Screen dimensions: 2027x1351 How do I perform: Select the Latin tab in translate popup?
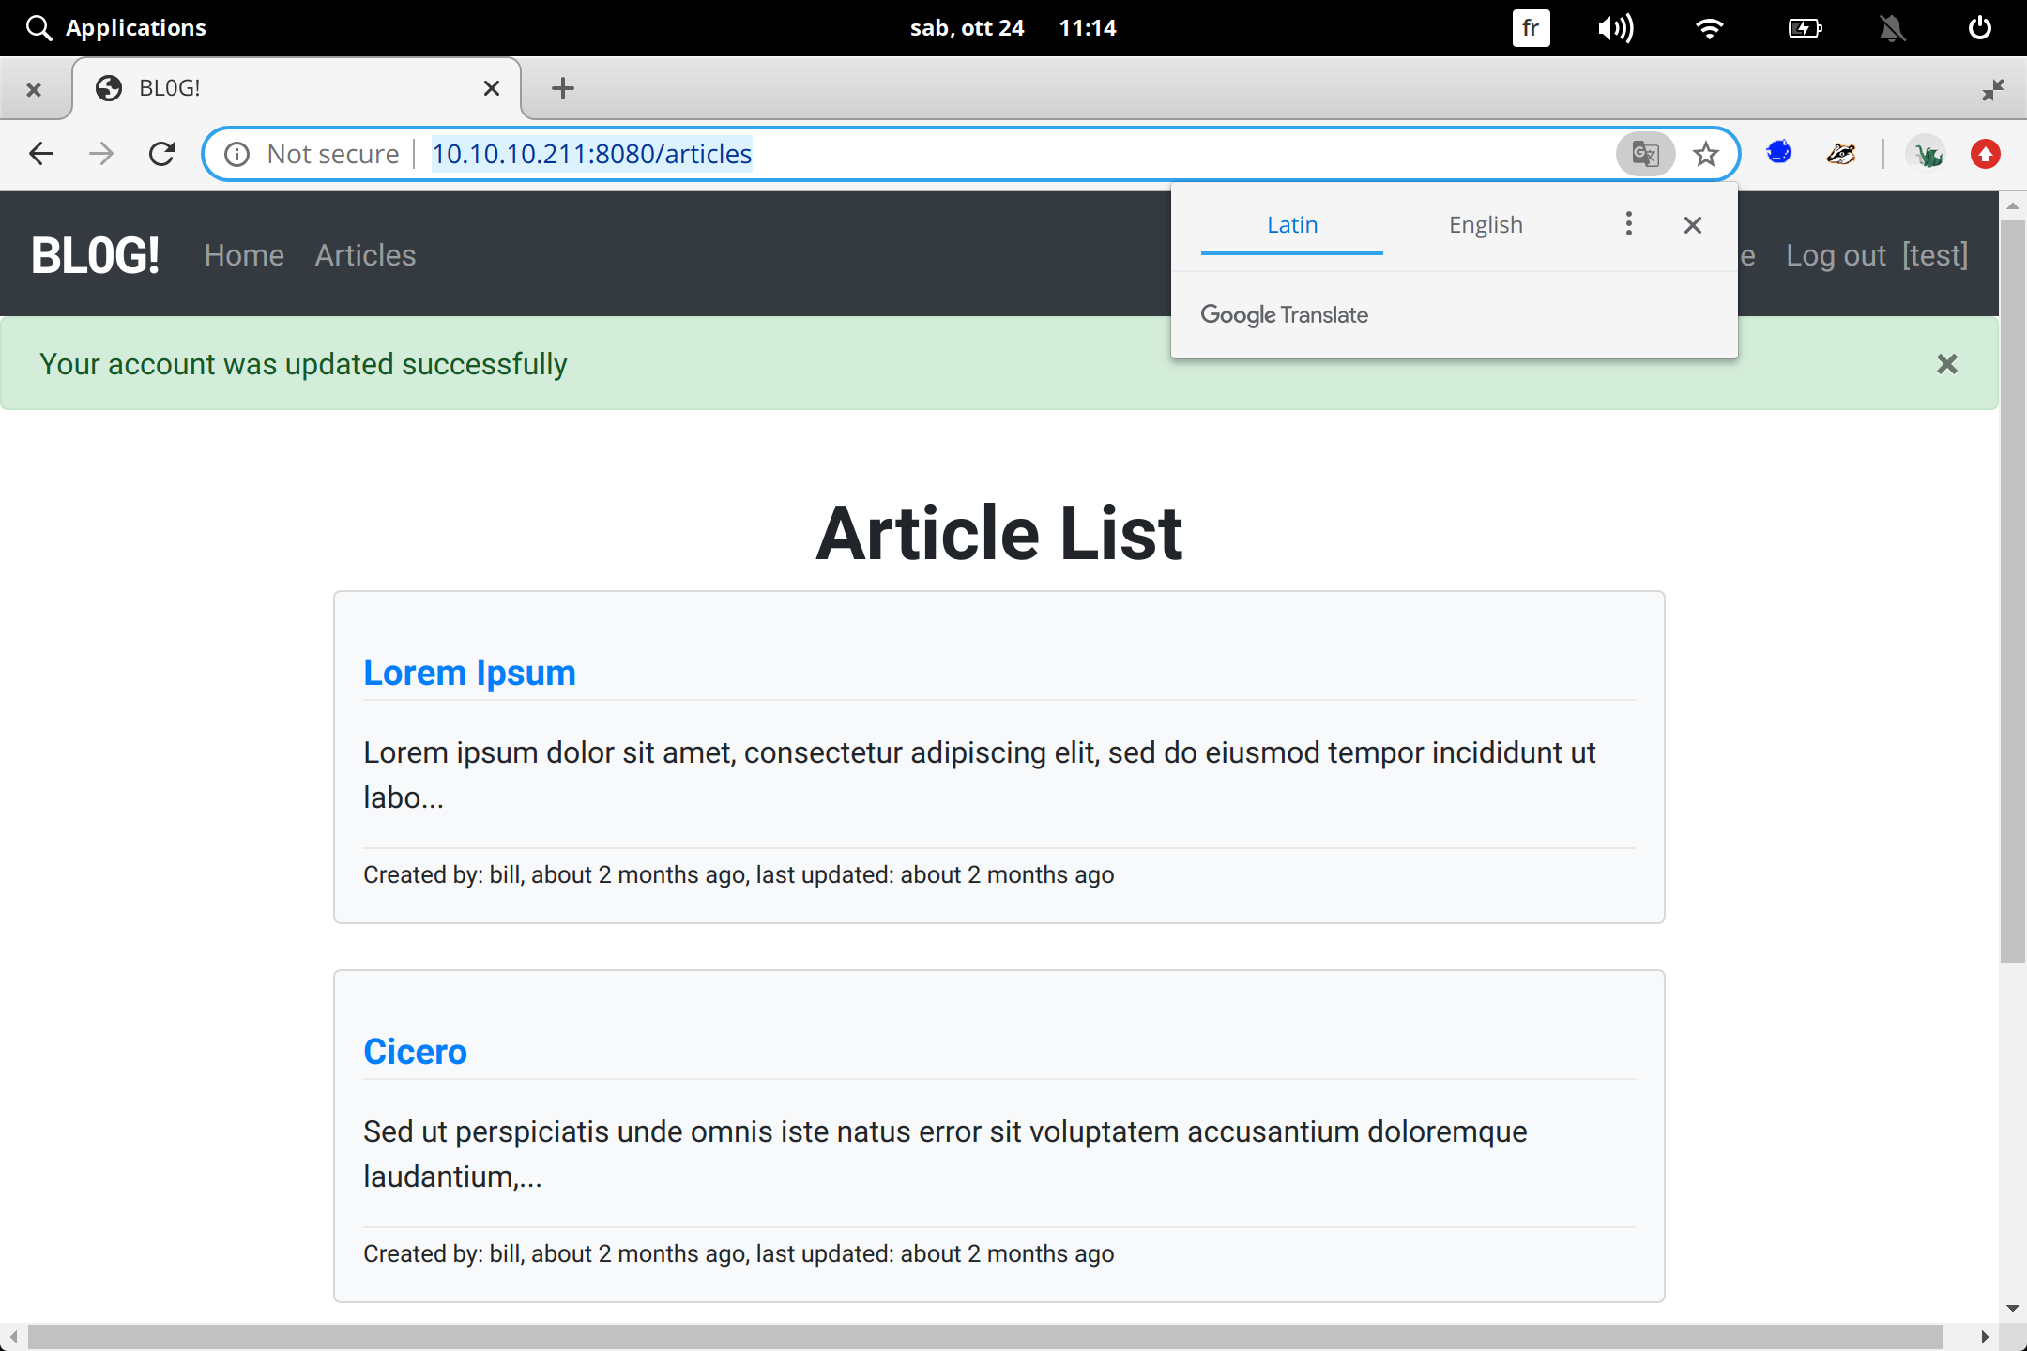[x=1291, y=225]
